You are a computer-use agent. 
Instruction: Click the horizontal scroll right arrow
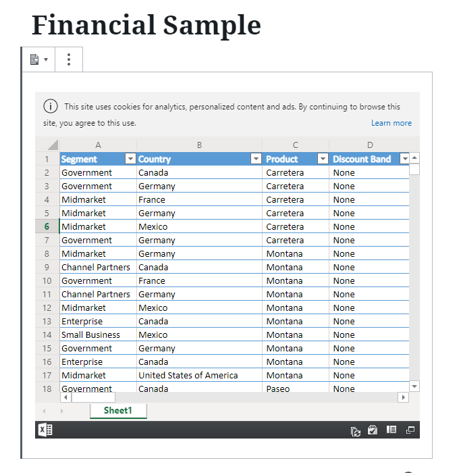(403, 397)
